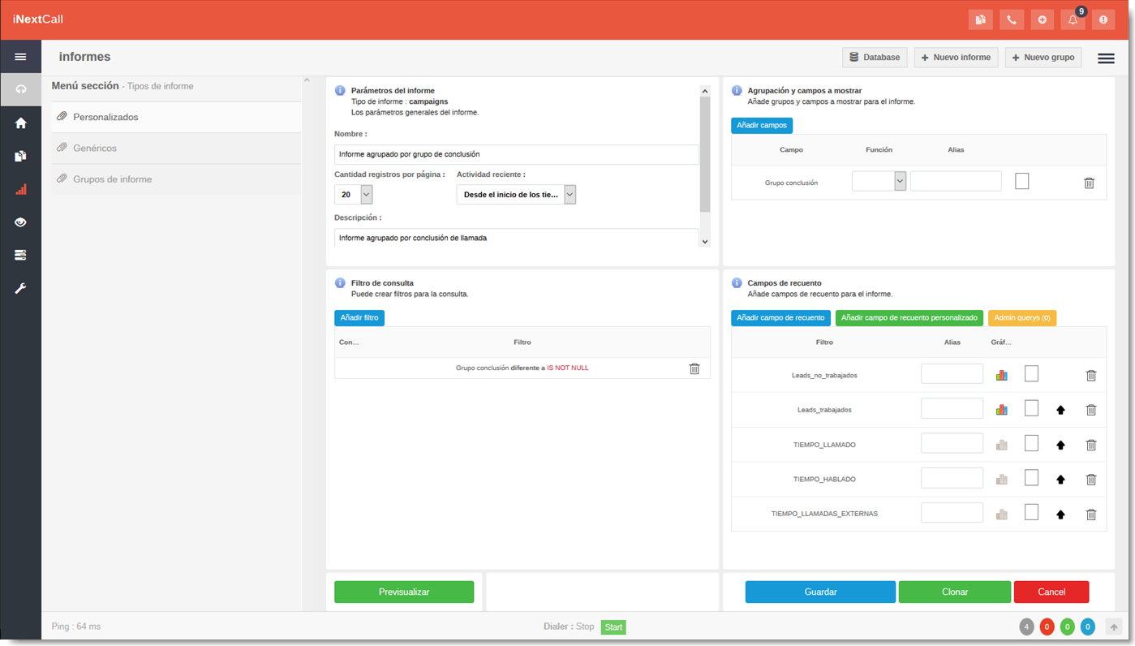1135x646 pixels.
Task: Move TIEMPO_HABLADO up with arrow icon
Action: 1060,480
